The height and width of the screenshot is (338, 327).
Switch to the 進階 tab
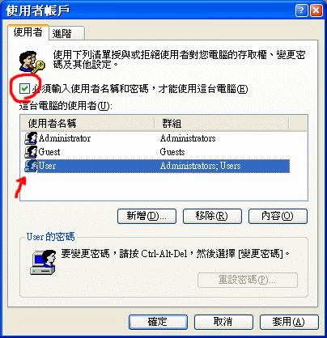tap(66, 33)
